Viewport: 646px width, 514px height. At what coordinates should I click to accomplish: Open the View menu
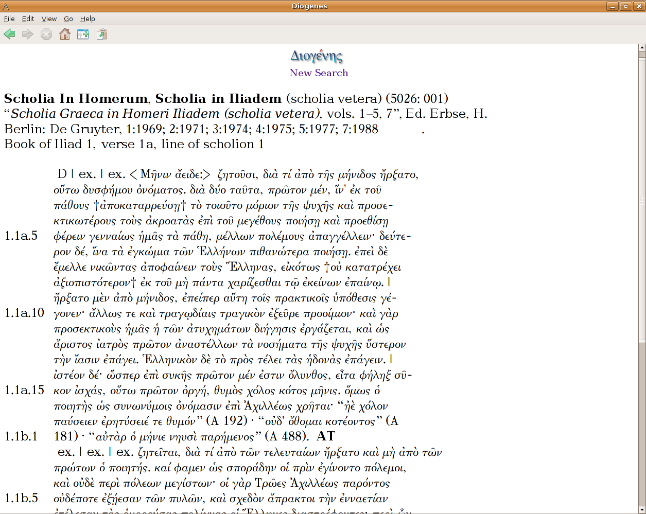(49, 19)
